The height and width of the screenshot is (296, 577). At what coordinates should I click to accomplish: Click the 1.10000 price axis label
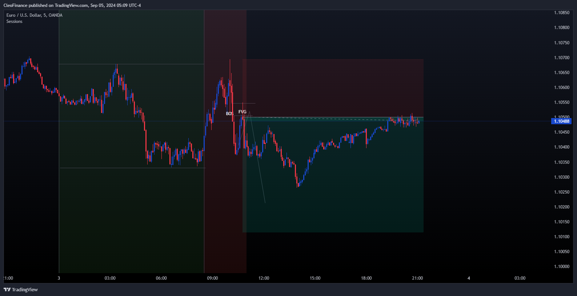click(561, 267)
